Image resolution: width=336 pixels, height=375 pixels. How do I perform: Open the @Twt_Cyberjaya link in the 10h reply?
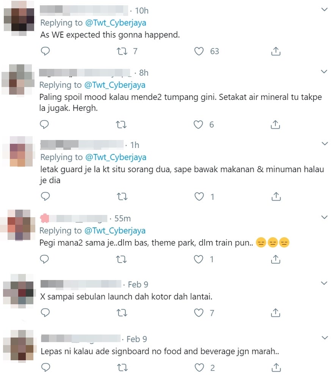click(x=116, y=23)
